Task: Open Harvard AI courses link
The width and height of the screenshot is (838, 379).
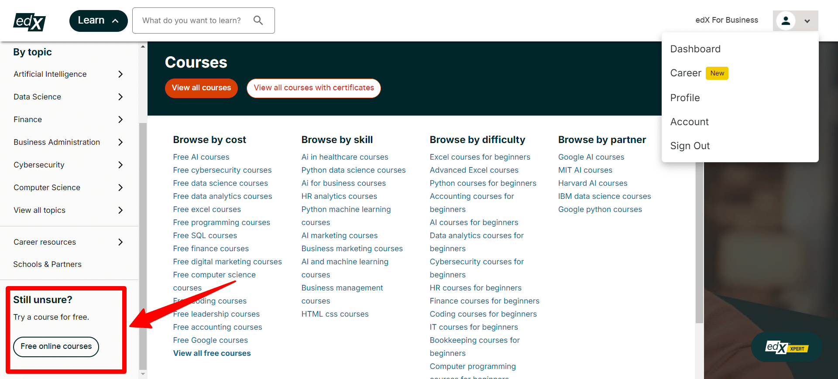Action: coord(593,183)
